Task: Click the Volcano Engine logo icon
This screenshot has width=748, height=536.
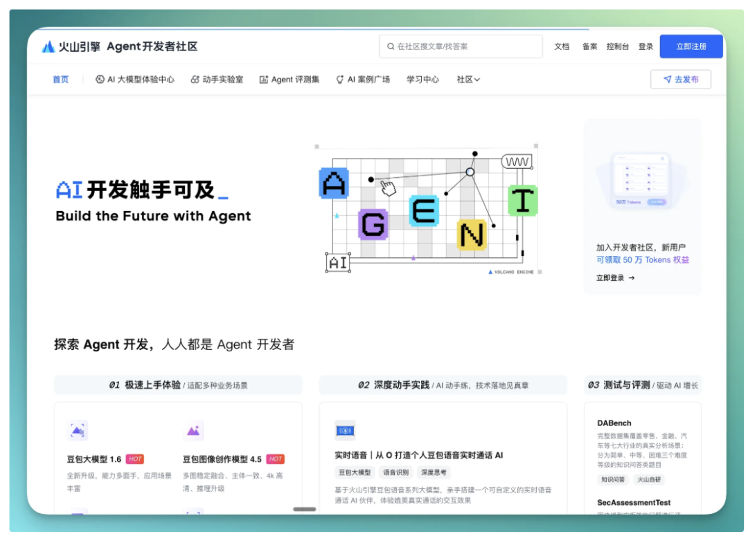Action: pyautogui.click(x=48, y=47)
